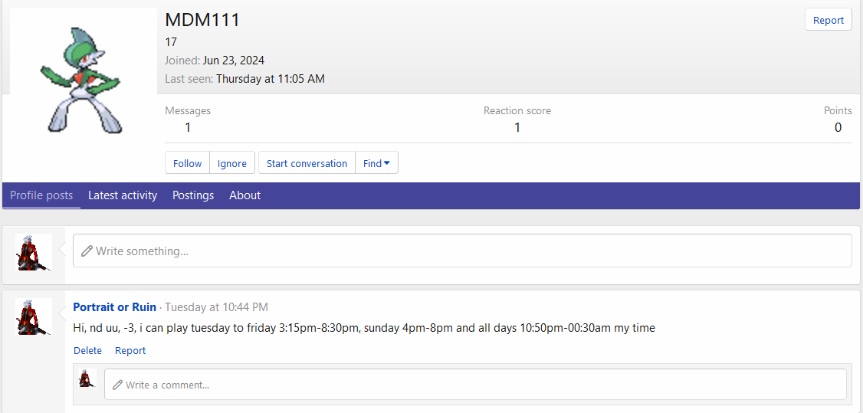Image resolution: width=863 pixels, height=413 pixels.
Task: Open the Find dropdown menu
Action: tap(376, 163)
